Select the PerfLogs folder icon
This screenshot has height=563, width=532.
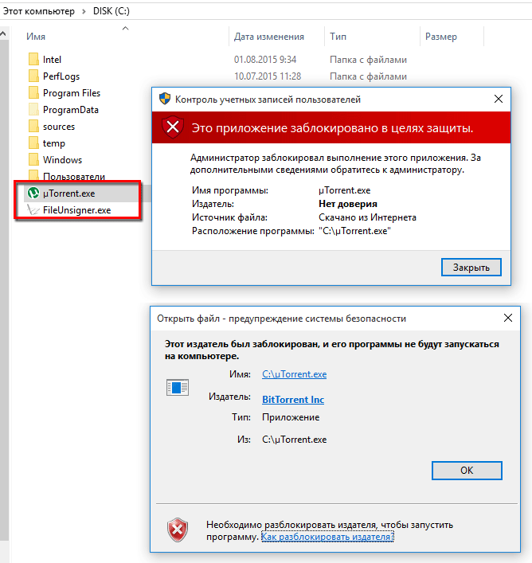[33, 76]
